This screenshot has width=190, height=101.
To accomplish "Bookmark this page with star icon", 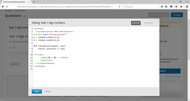I will (162, 7).
